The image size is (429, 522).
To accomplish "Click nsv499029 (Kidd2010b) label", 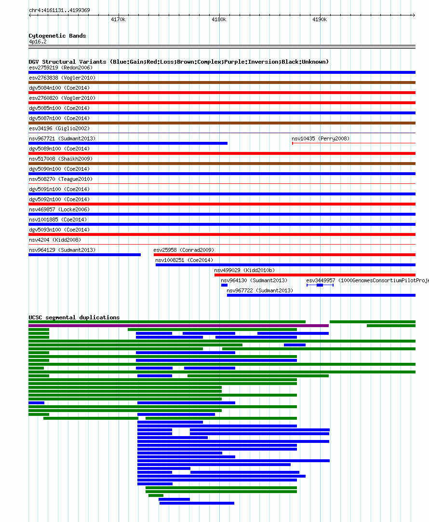I will 244,270.
